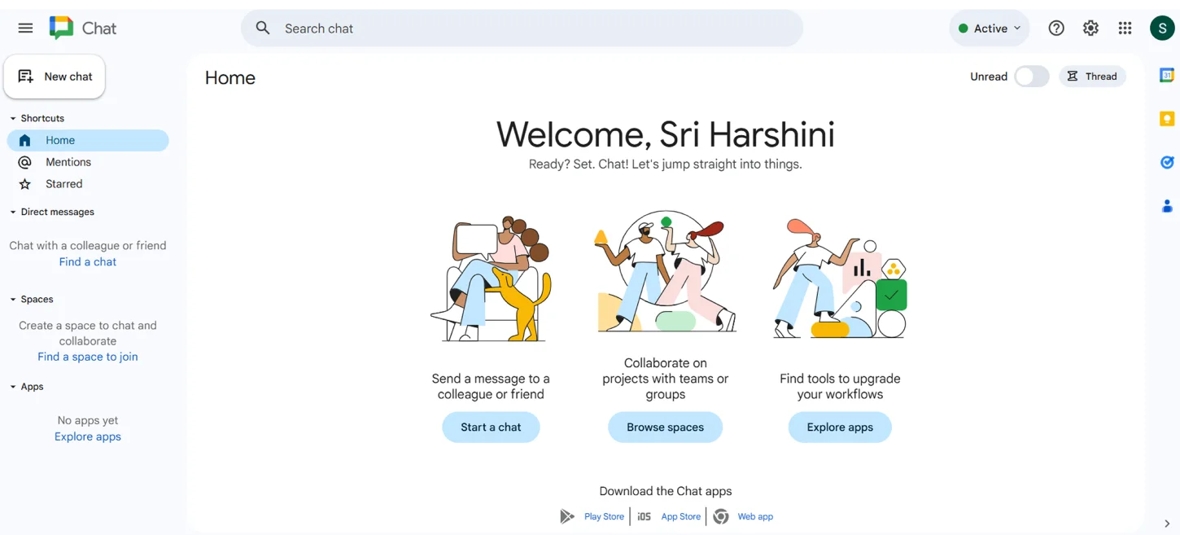The width and height of the screenshot is (1180, 535).
Task: Collapse the navigation with the hamburger icon
Action: (x=24, y=27)
